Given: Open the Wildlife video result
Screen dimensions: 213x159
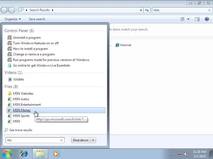Looking at the screenshot, I should coord(18,79).
